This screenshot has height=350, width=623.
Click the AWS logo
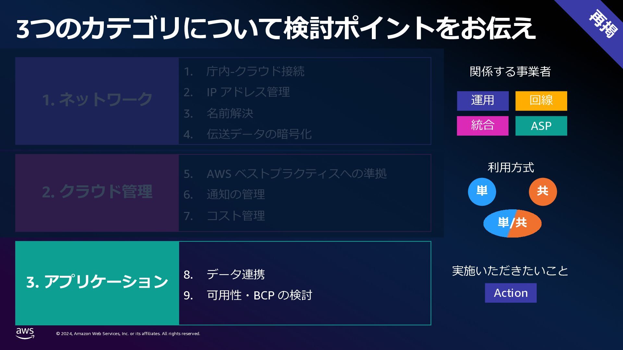coord(25,333)
